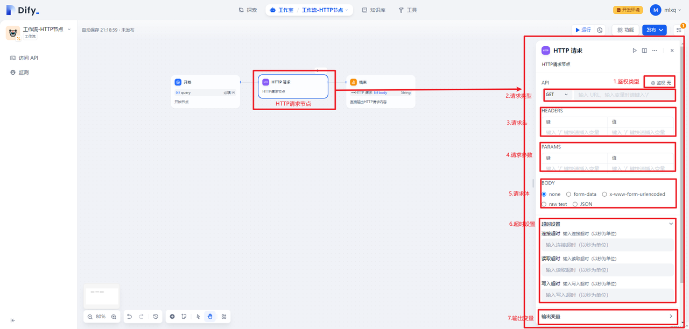Click the redo icon in canvas toolbar
Image resolution: width=689 pixels, height=329 pixels.
(x=141, y=317)
